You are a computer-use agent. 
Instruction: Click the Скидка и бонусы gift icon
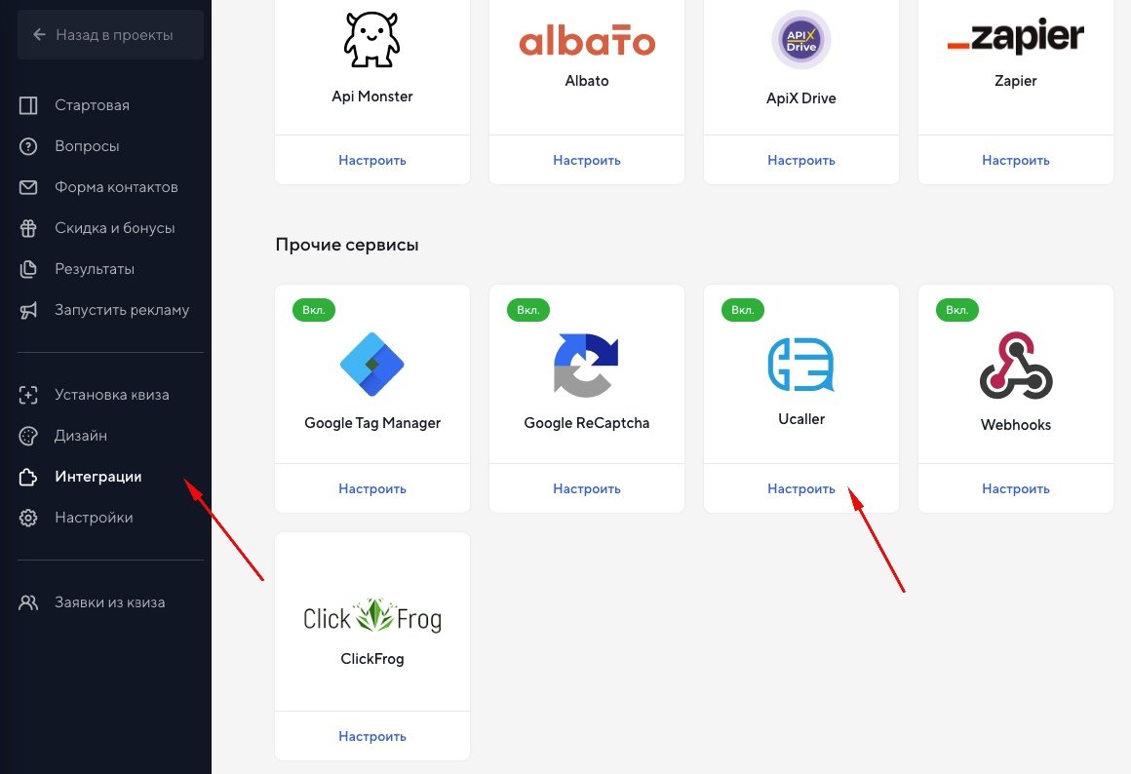pyautogui.click(x=28, y=228)
